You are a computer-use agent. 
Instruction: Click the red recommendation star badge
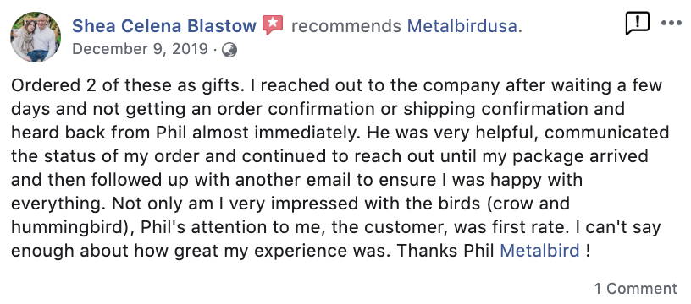click(x=273, y=25)
